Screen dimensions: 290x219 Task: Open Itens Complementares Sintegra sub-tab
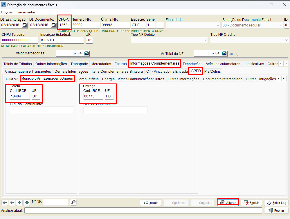click(117, 72)
